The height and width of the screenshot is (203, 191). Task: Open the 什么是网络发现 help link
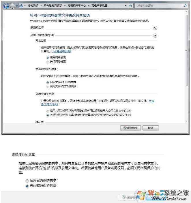point(61,51)
